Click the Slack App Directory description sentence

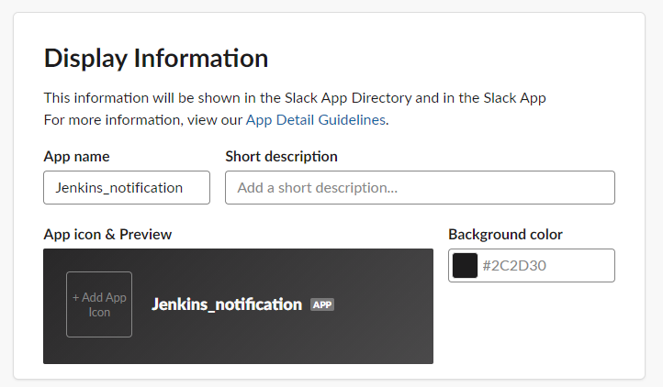295,98
